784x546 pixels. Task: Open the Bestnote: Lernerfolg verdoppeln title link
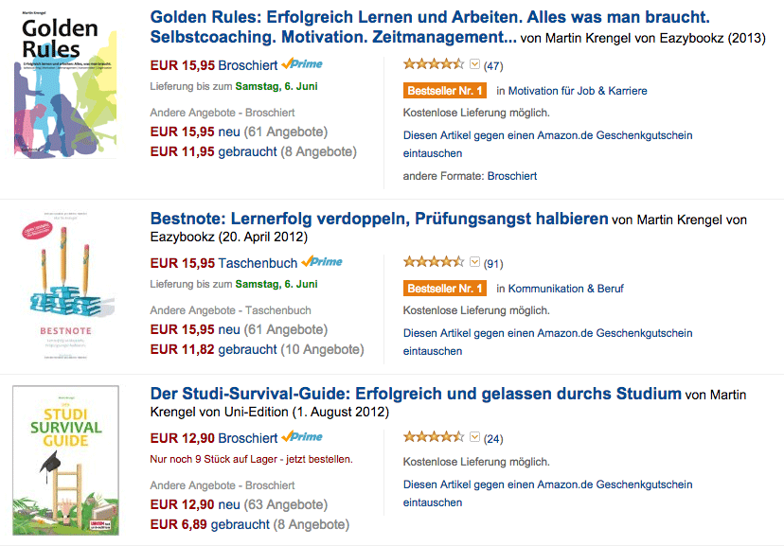tap(379, 219)
